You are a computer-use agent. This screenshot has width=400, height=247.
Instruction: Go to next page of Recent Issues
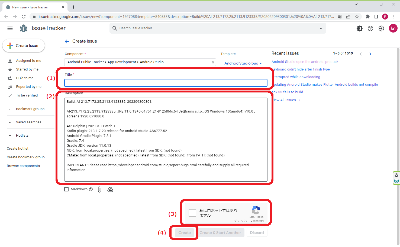(370, 54)
